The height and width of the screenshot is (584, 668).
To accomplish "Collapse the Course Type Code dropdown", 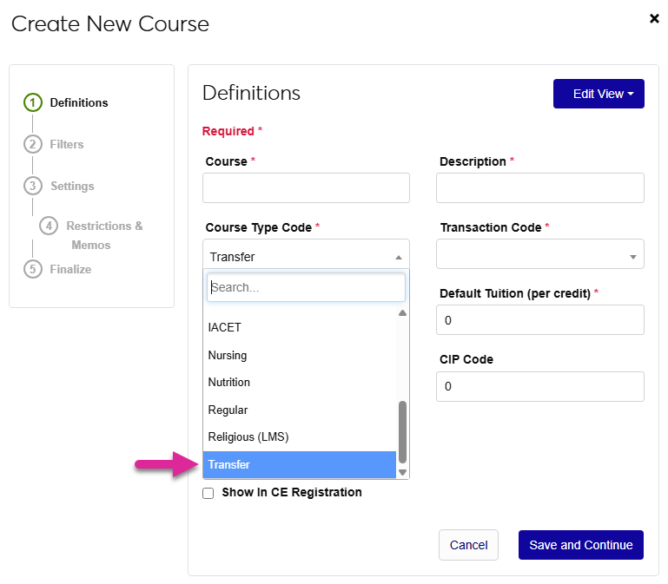I will [x=398, y=257].
